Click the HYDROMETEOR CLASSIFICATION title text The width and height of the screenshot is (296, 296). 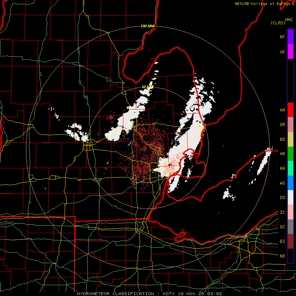(x=115, y=294)
